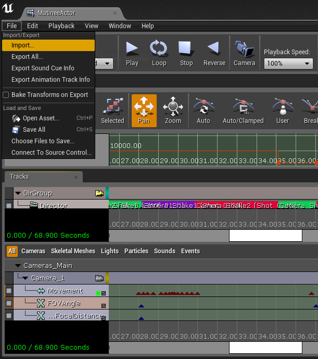Click the red keyframe on Movement track
The image size is (318, 359).
(x=139, y=294)
